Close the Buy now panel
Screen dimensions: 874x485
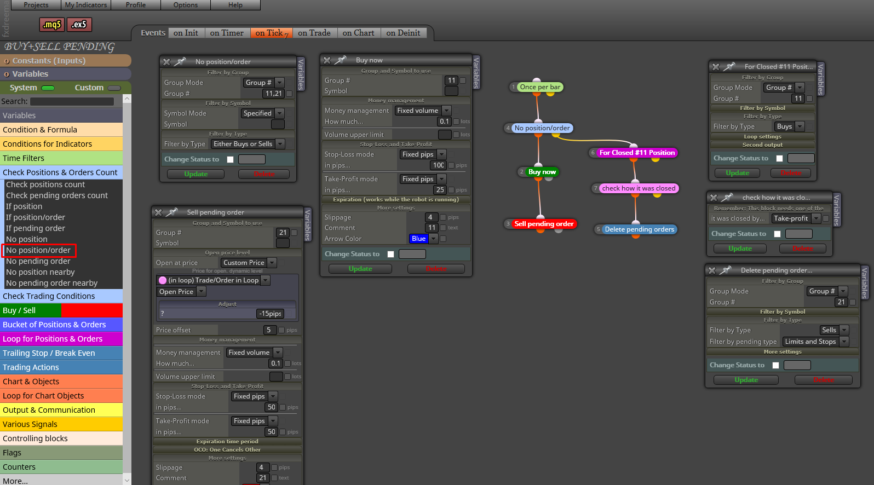[x=327, y=60]
